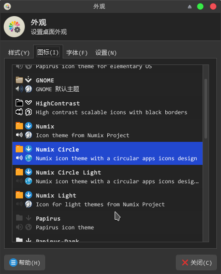Click the Numix Circle globe icon
This screenshot has width=221, height=274.
29,158
